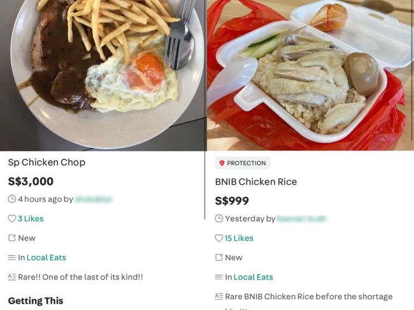Select the Sp Chicken Chop title
The image size is (414, 310).
click(46, 163)
